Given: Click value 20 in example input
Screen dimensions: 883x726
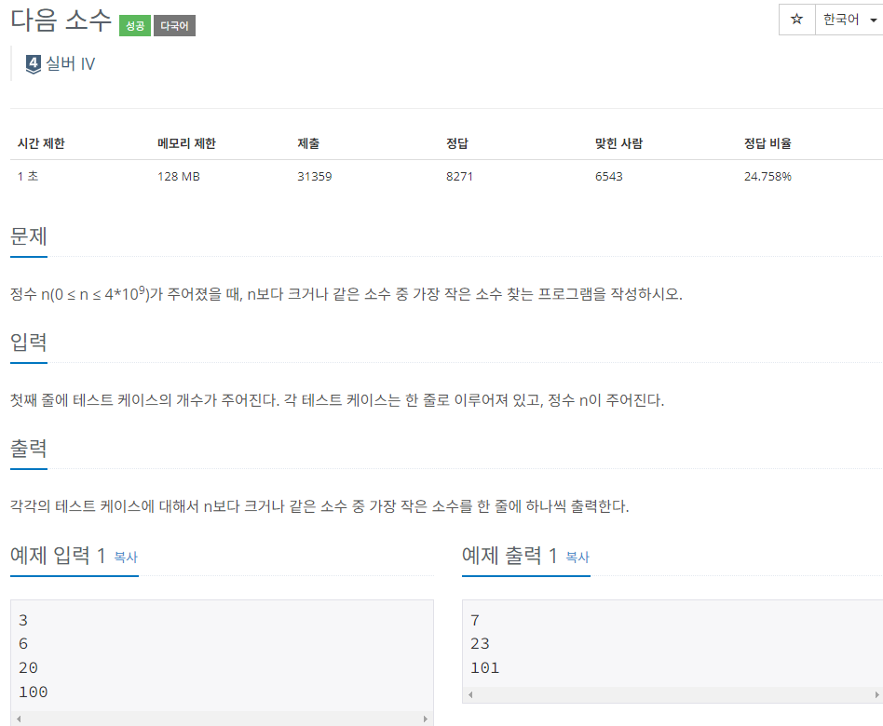Looking at the screenshot, I should pyautogui.click(x=28, y=668).
